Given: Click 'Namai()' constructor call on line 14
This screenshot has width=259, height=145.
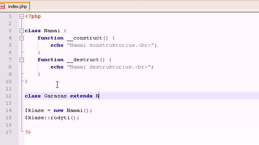Looking at the screenshot, I should pyautogui.click(x=78, y=110).
